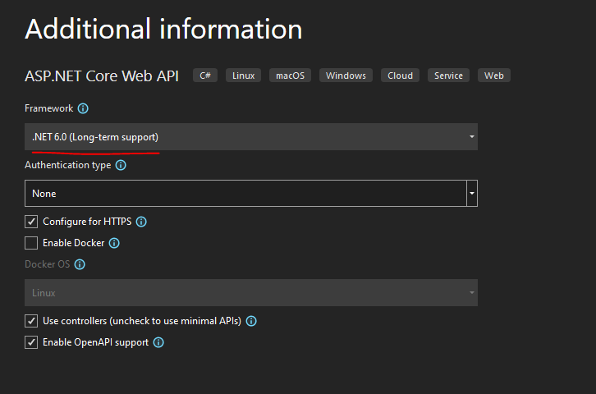Click the C# language tag
Screen dimensions: 596x394
point(205,76)
